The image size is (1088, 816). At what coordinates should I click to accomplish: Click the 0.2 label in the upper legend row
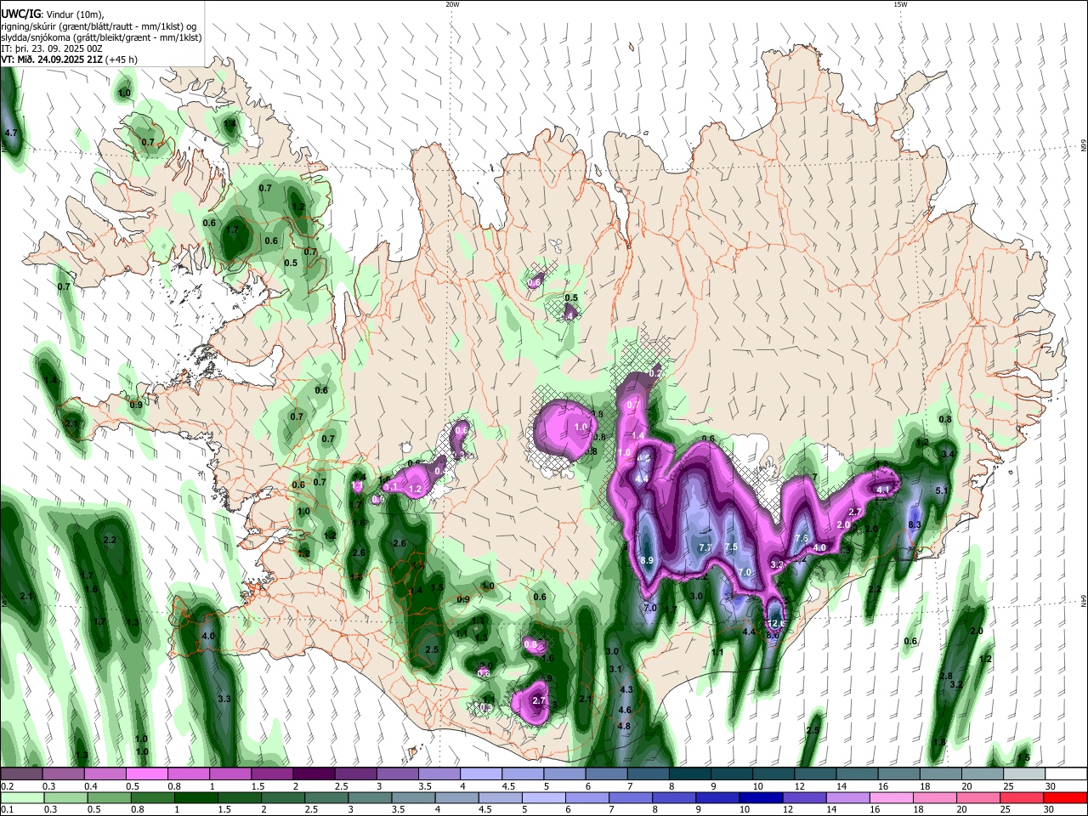click(x=6, y=785)
